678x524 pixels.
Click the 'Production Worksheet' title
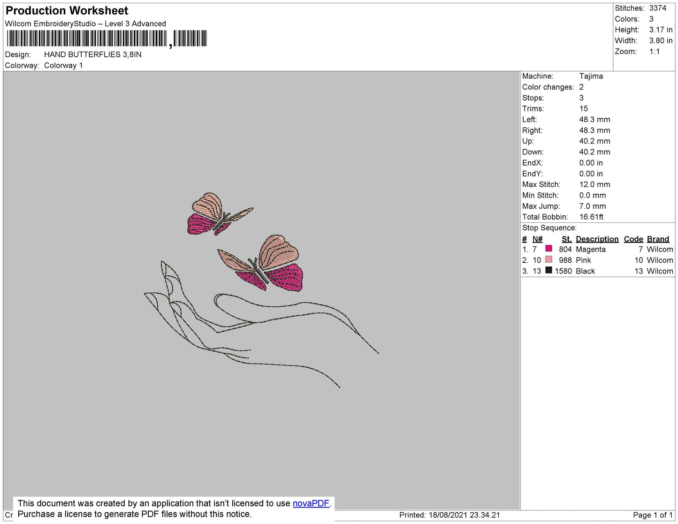(x=67, y=10)
